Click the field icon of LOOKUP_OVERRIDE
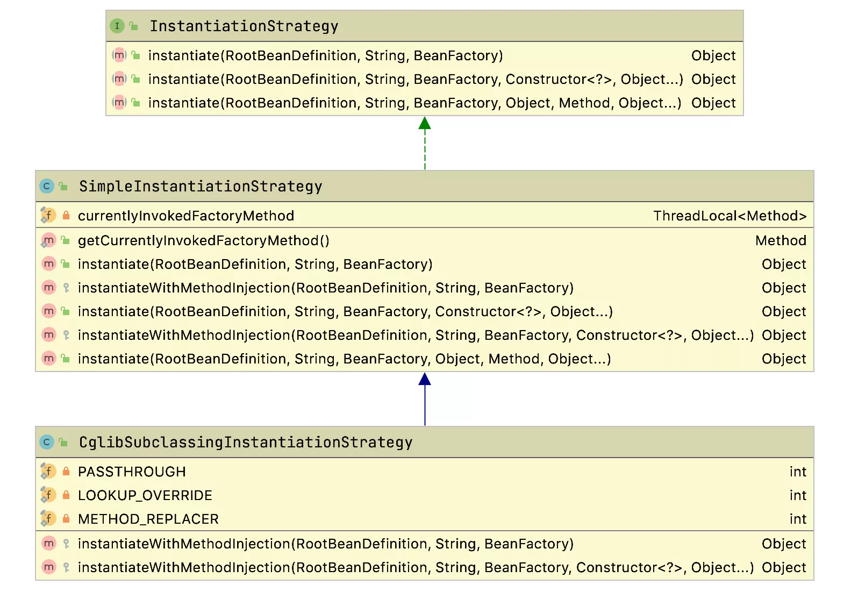The image size is (858, 599). pyautogui.click(x=48, y=495)
